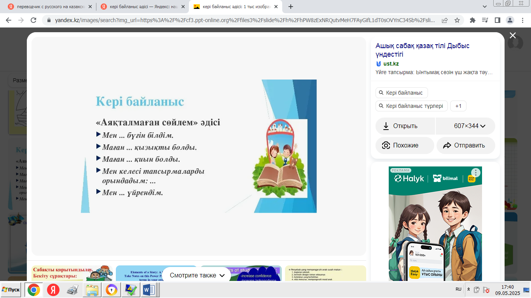Viewport: 531px width, 298px height.
Task: Open a new browser tab
Action: coord(291,7)
